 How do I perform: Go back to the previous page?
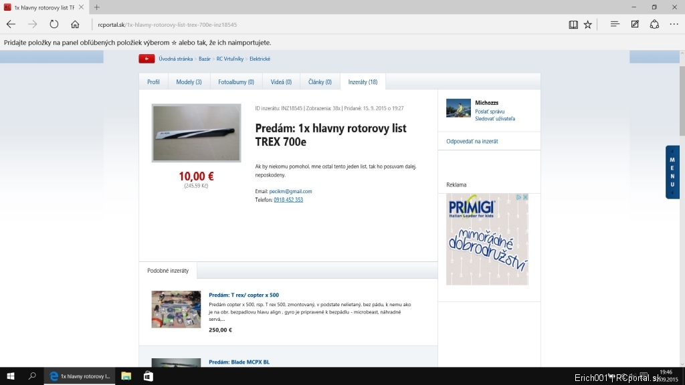(x=11, y=25)
